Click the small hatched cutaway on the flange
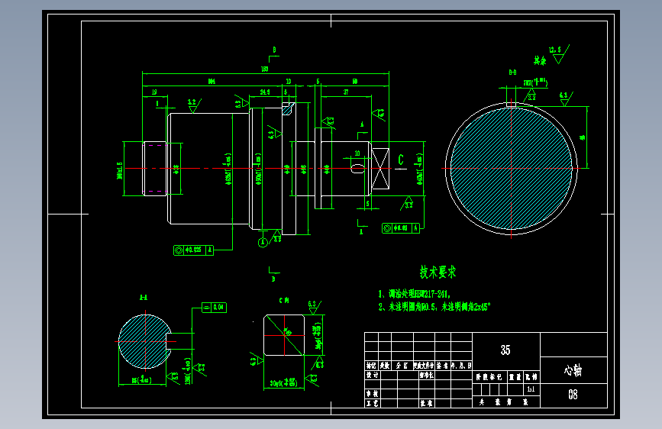The width and height of the screenshot is (662, 429). click(288, 109)
